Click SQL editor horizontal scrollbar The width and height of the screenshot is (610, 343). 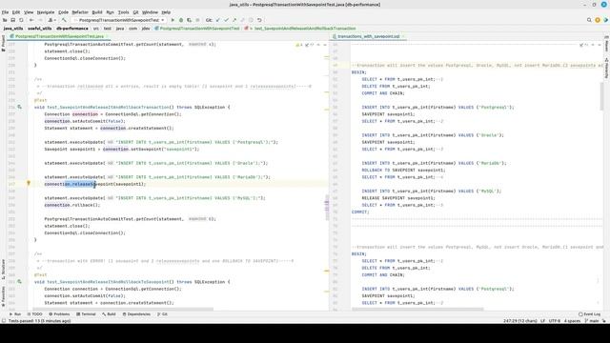[417, 309]
